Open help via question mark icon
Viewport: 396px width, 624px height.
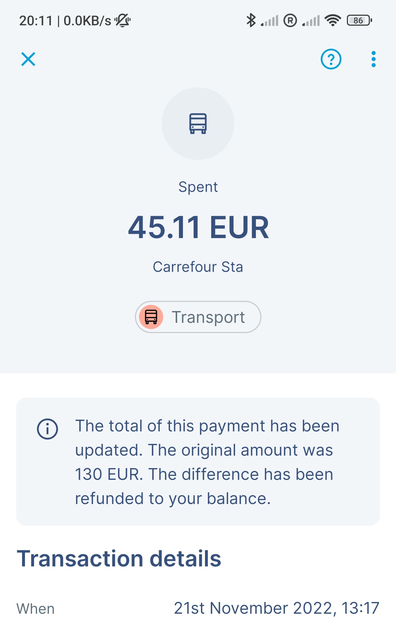pyautogui.click(x=331, y=59)
